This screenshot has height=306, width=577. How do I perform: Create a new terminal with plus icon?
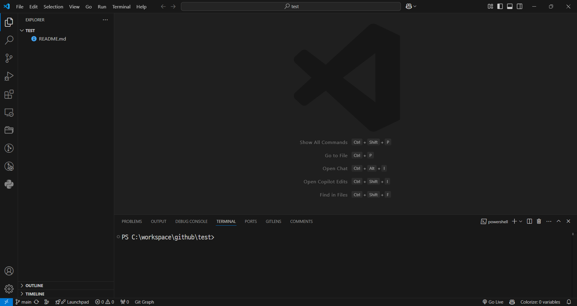514,221
